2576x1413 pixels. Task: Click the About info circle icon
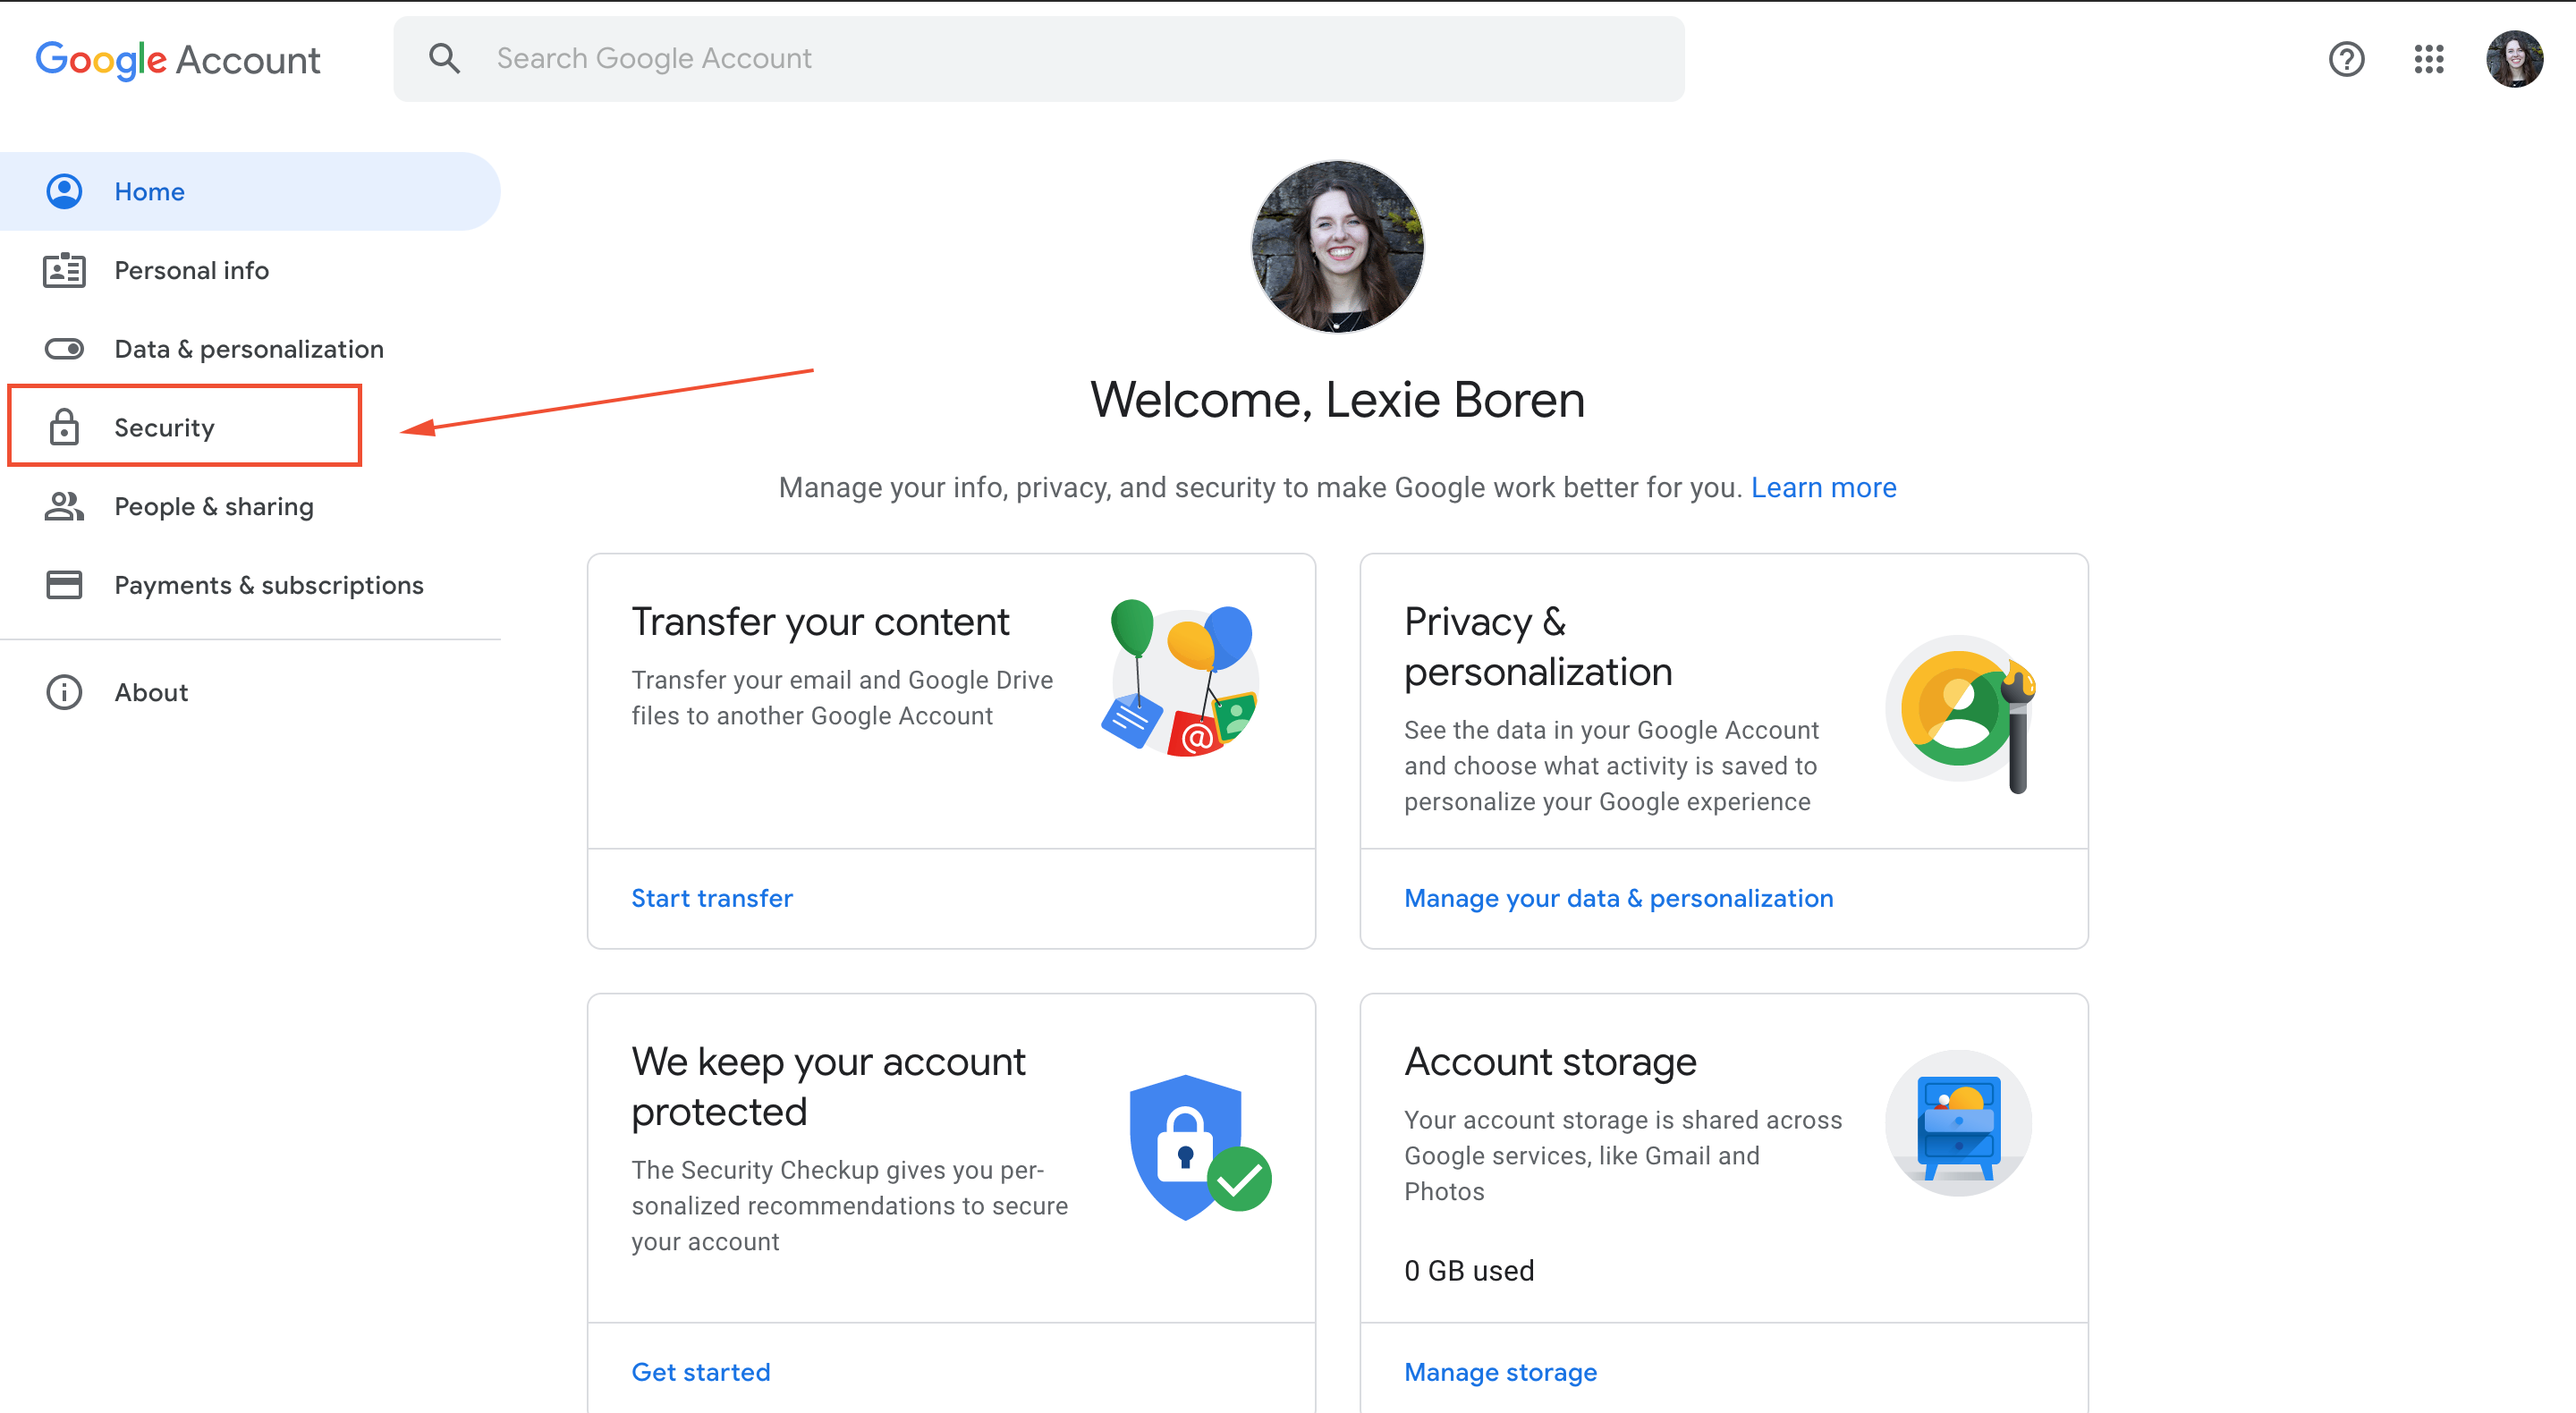(64, 692)
